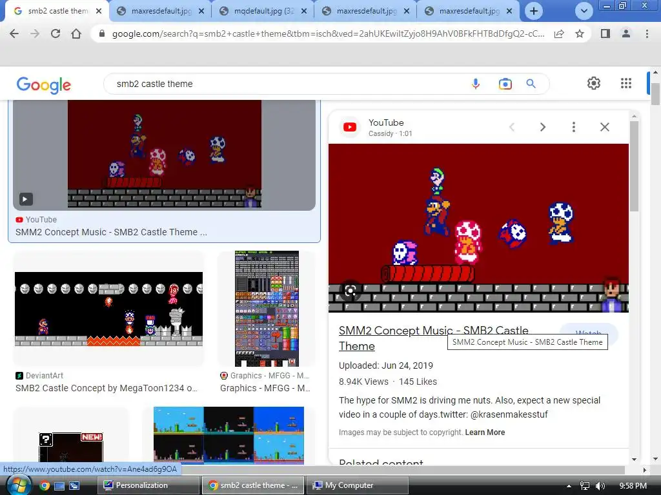This screenshot has height=495, width=661.
Task: Open SMB2 Castle Concept by MegaToon1234 link
Action: [107, 388]
